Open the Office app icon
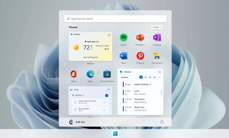 (x=74, y=74)
